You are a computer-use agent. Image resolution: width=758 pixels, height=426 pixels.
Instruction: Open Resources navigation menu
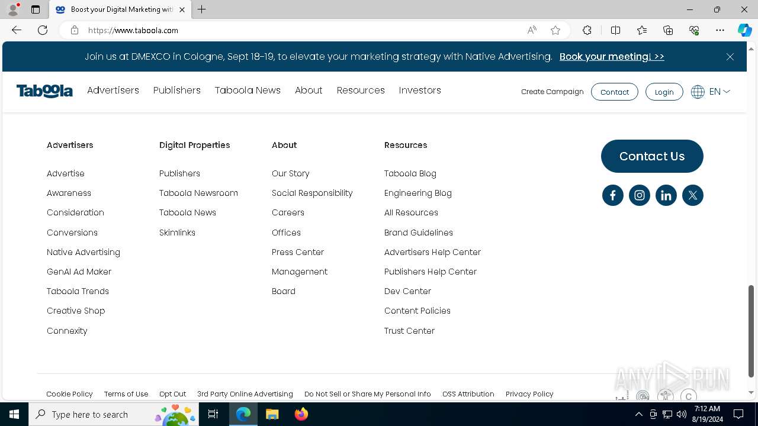[x=361, y=91]
